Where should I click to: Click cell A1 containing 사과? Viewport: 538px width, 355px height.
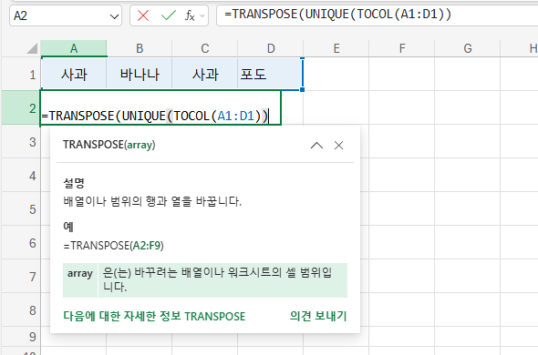point(74,75)
